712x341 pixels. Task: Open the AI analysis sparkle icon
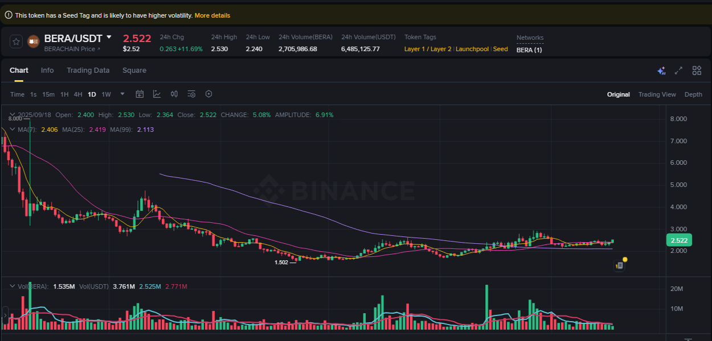661,70
